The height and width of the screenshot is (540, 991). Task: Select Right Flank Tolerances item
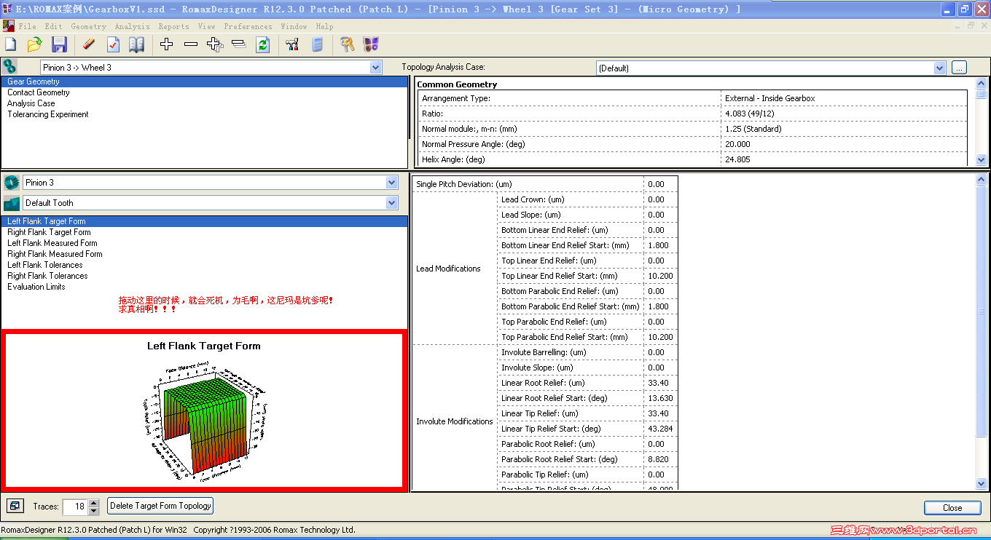tap(205, 276)
